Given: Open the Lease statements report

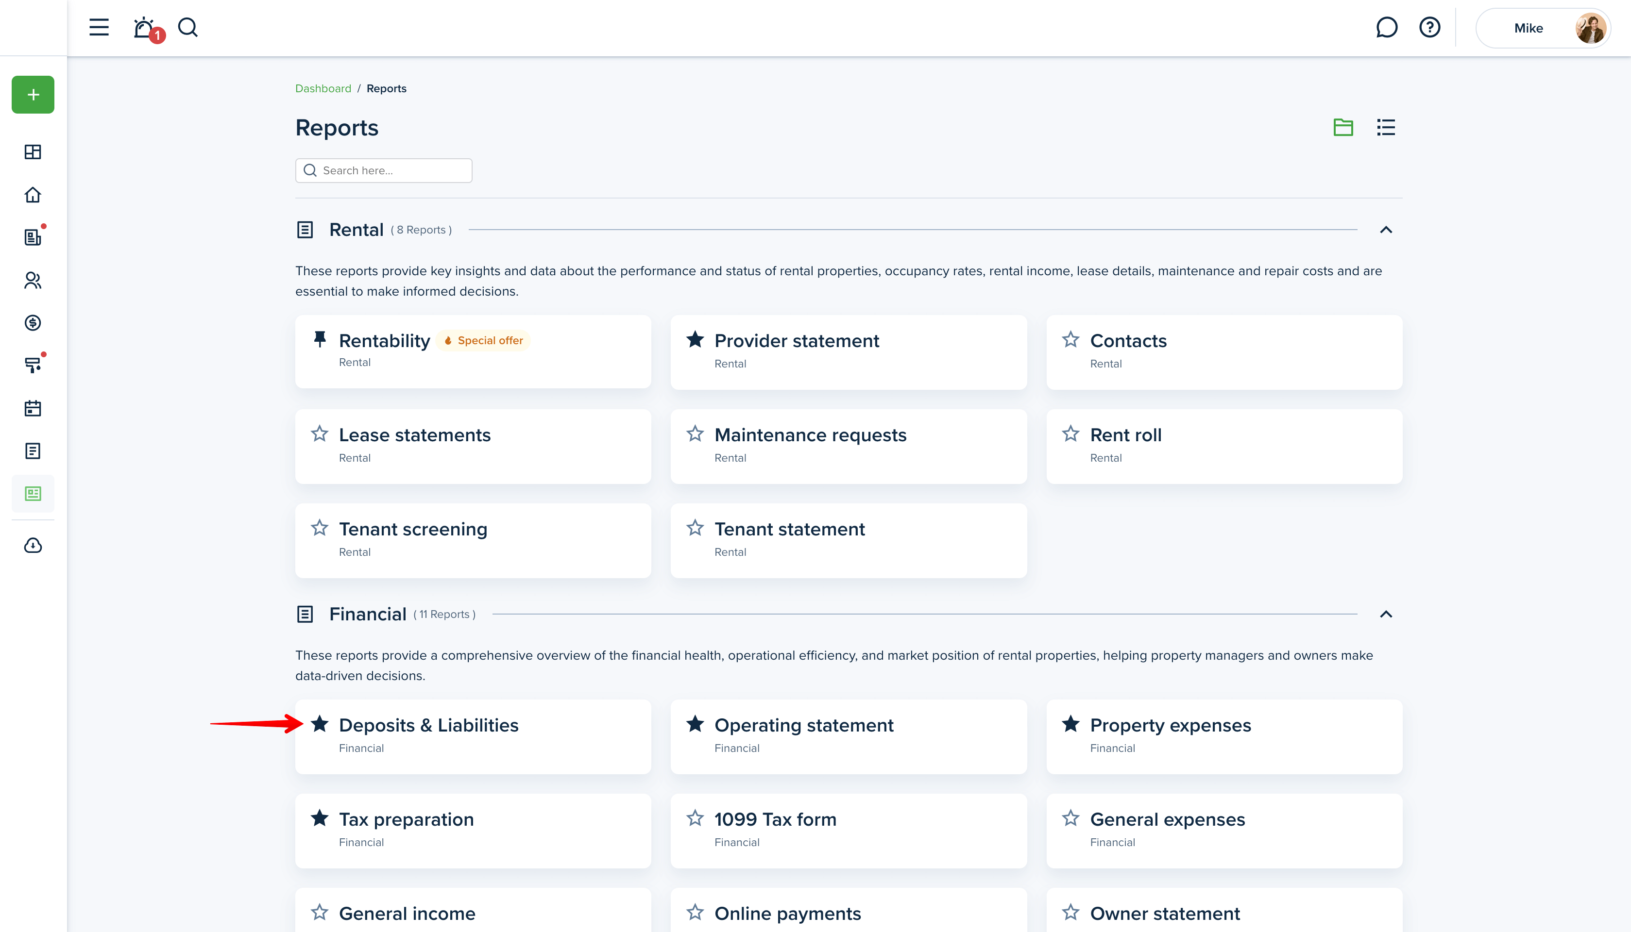Looking at the screenshot, I should [473, 447].
